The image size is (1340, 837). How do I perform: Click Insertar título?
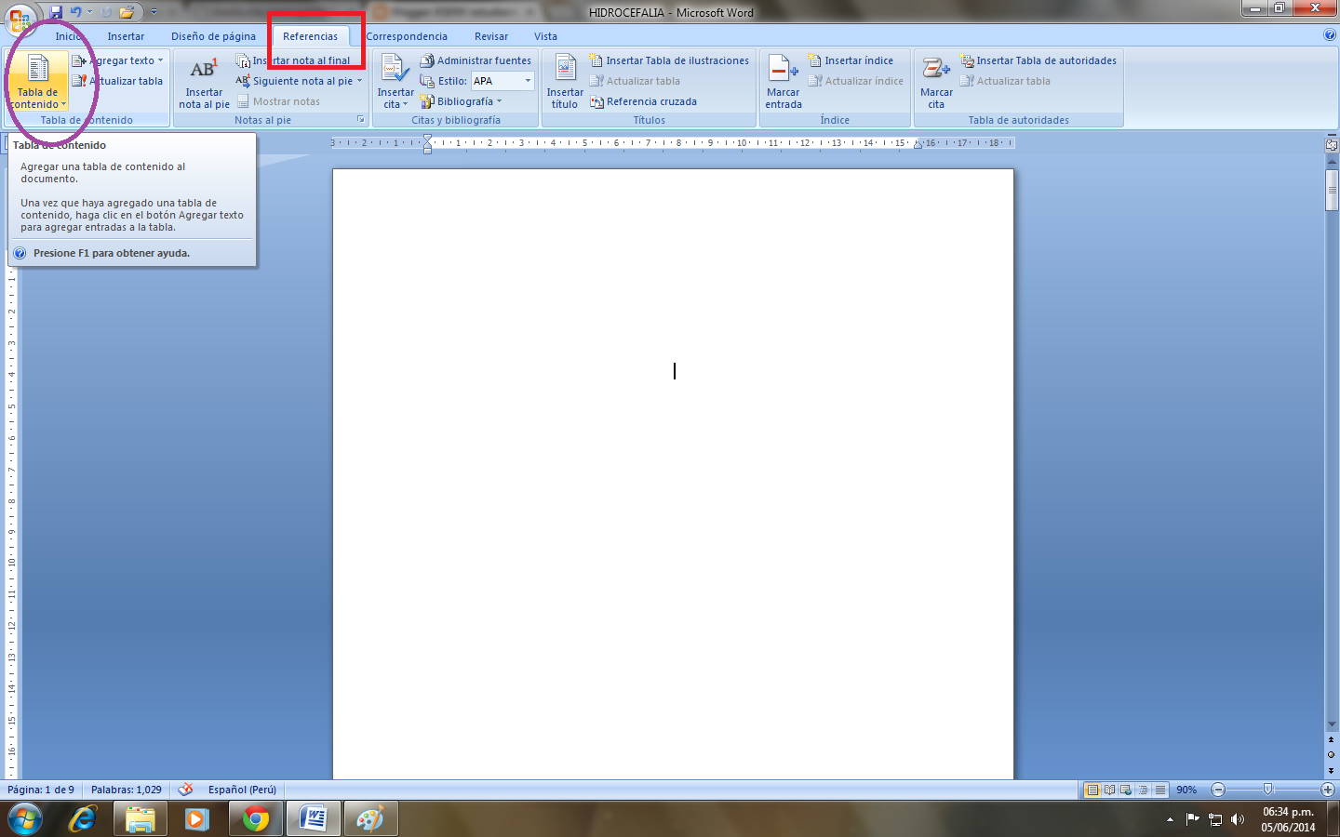click(565, 82)
